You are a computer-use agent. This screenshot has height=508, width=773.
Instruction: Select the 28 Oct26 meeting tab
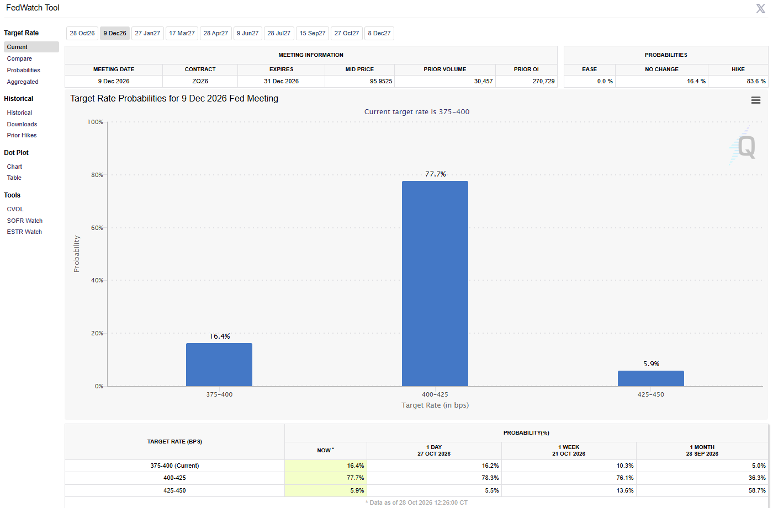tap(82, 33)
